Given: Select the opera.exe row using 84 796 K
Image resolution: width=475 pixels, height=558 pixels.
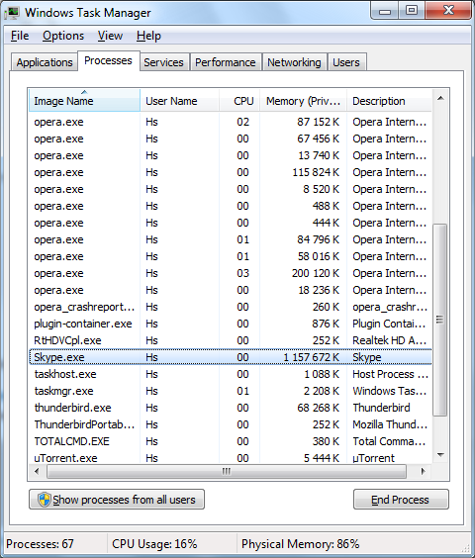Looking at the screenshot, I should point(231,239).
